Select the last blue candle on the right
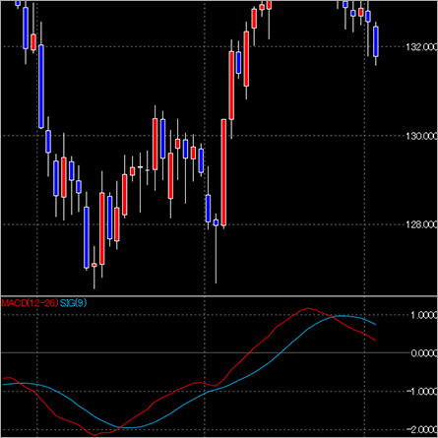The image size is (438, 438). (x=376, y=41)
